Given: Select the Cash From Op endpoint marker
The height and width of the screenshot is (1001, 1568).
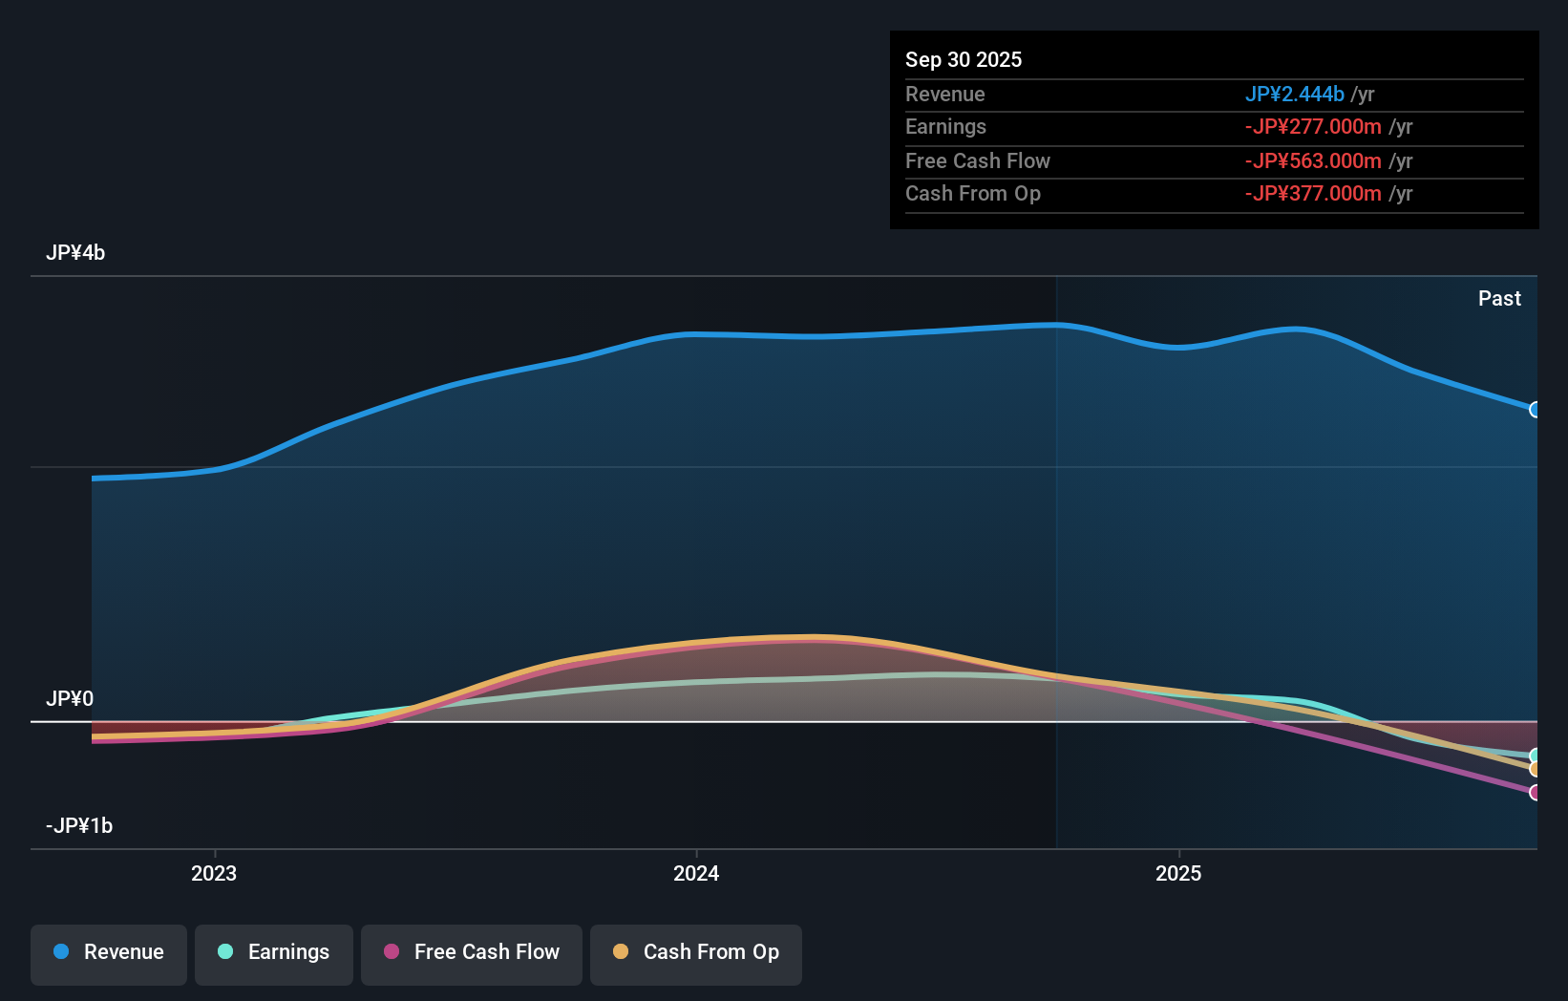Looking at the screenshot, I should [1536, 768].
